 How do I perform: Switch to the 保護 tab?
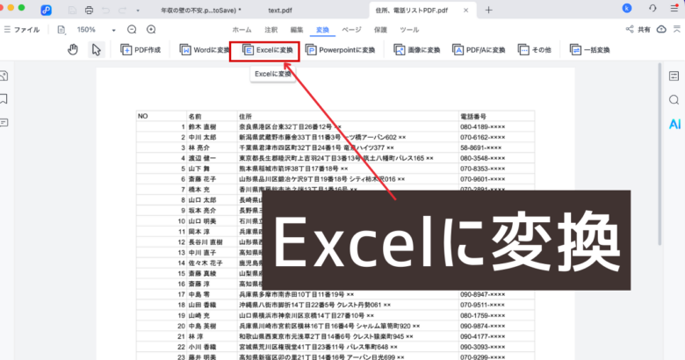[x=379, y=29]
